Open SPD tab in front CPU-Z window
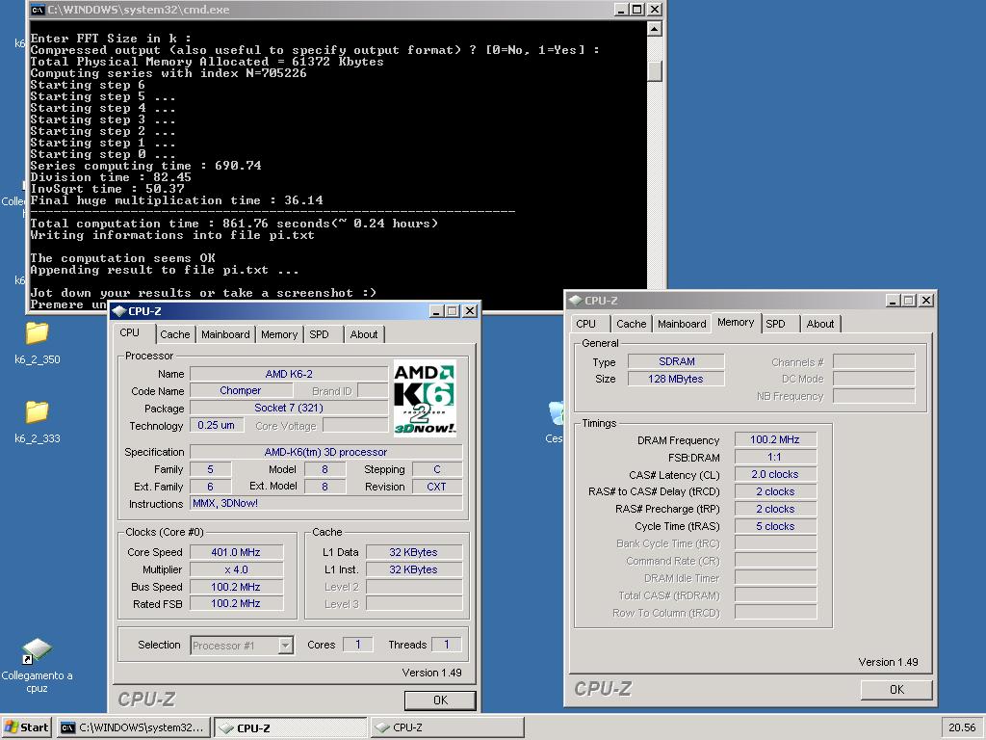Image resolution: width=986 pixels, height=740 pixels. point(320,334)
